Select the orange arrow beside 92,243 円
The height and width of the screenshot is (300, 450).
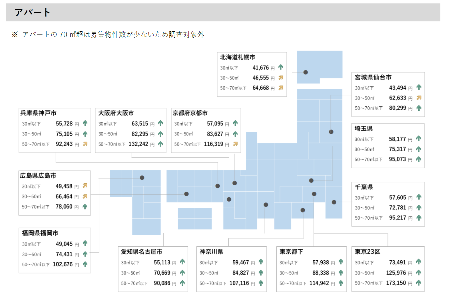(85, 144)
